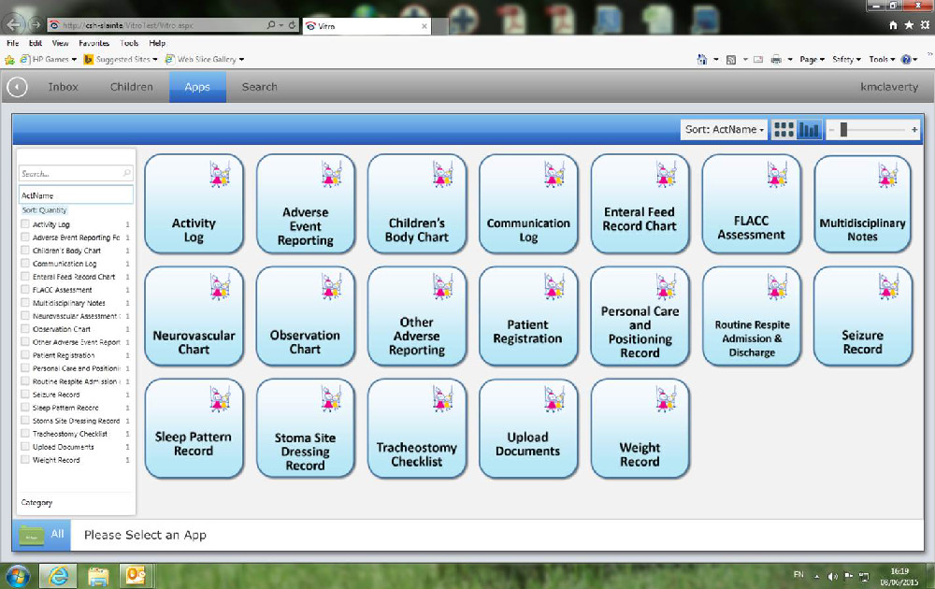Screen dimensions: 935x589
Task: Switch to the Children tab
Action: coord(131,87)
